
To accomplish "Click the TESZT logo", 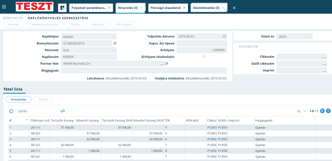I will click(35, 7).
